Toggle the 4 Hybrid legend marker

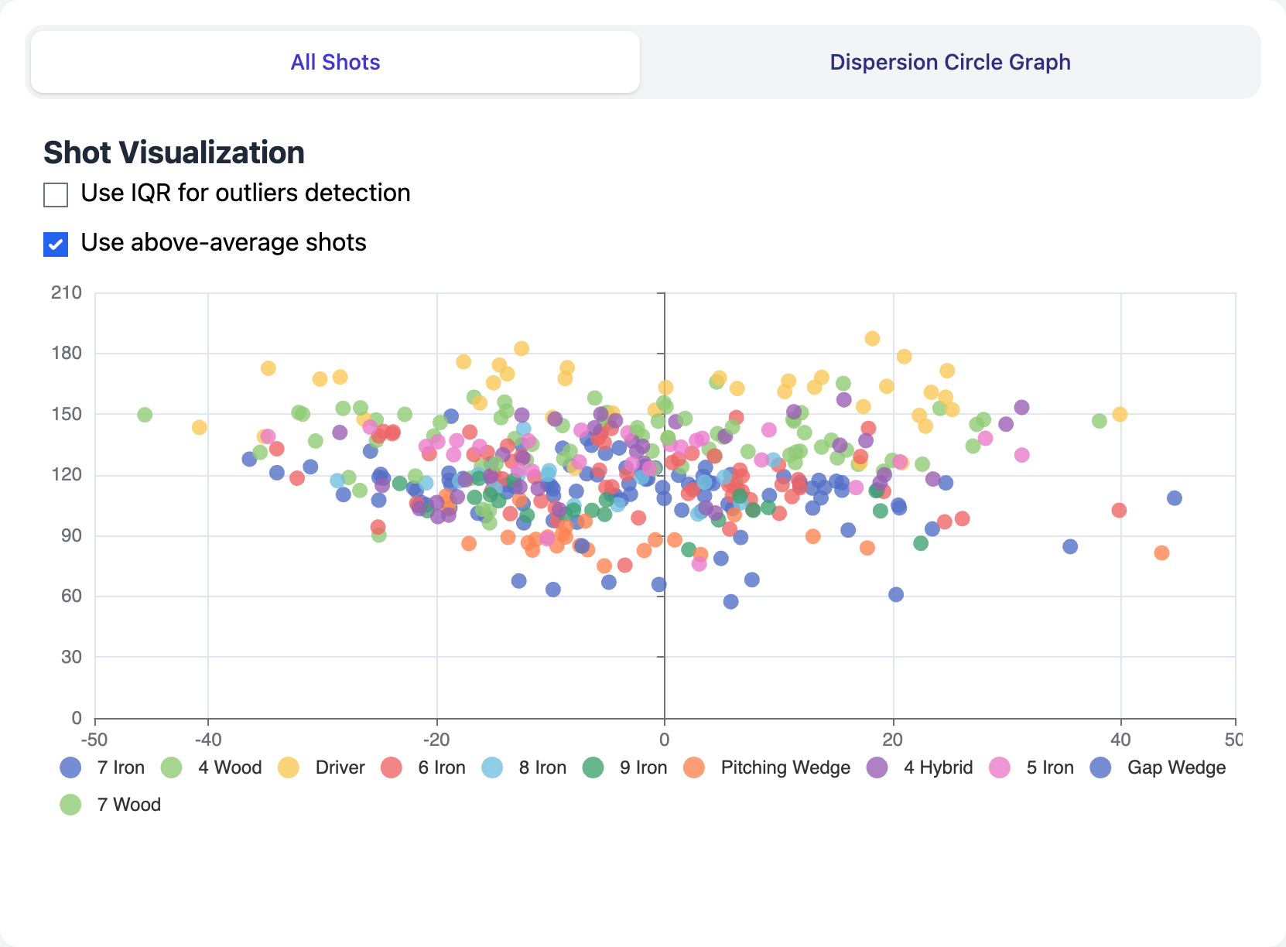point(878,768)
